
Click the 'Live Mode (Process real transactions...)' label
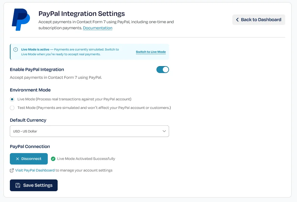click(x=74, y=99)
